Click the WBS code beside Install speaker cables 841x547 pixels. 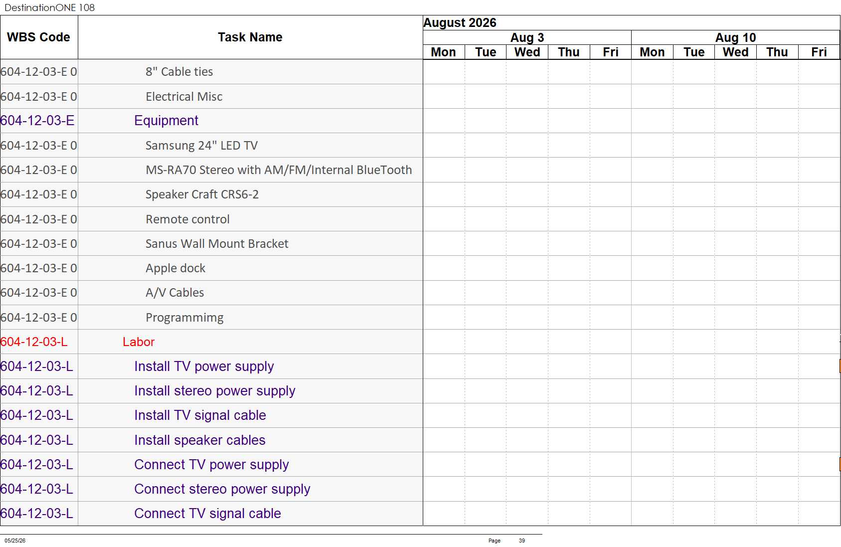(37, 440)
